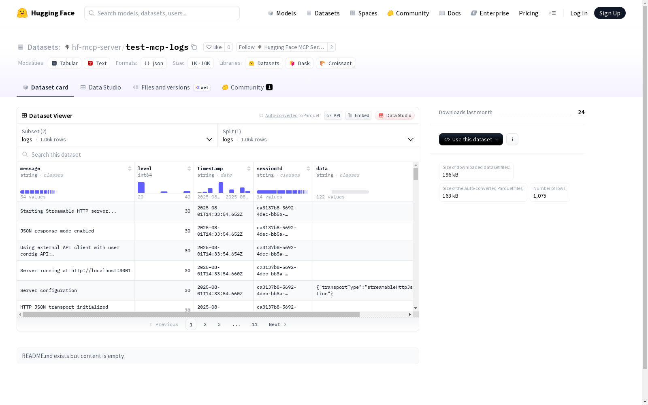Click the Hugging Face logo icon
Image resolution: width=648 pixels, height=405 pixels.
coord(22,13)
